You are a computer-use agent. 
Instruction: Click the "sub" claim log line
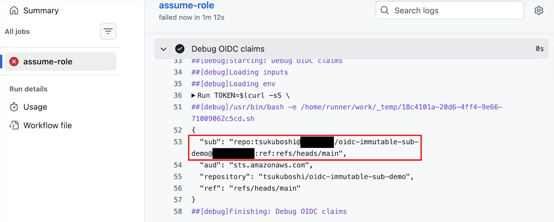point(305,147)
